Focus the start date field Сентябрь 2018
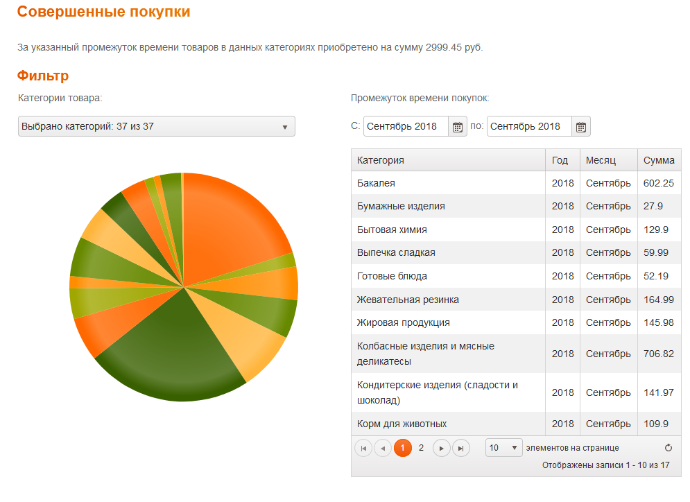Screen dimensions: 690x502 coord(406,127)
